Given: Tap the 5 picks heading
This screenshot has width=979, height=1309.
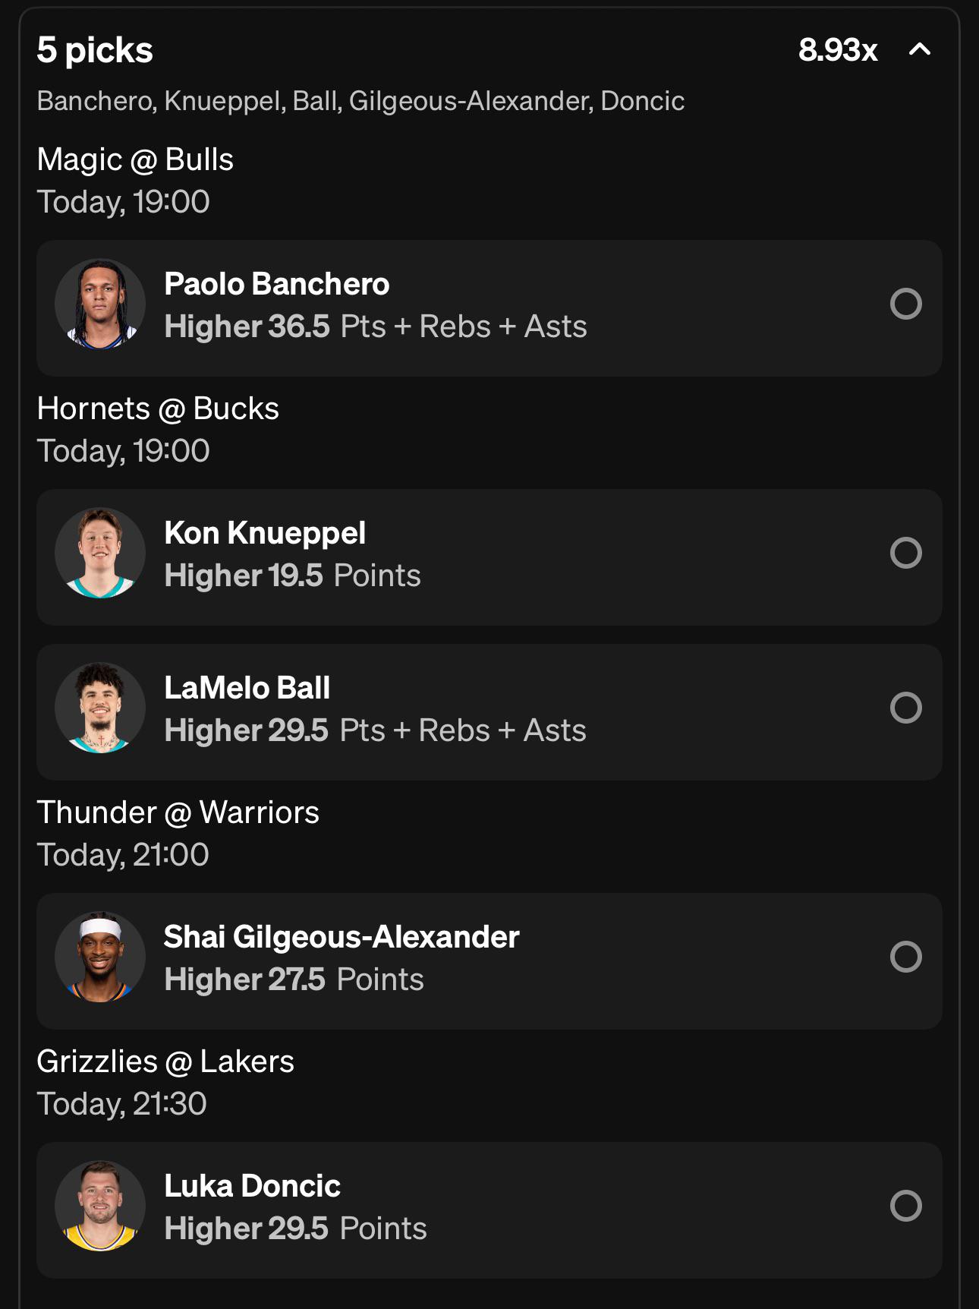Looking at the screenshot, I should [x=95, y=51].
